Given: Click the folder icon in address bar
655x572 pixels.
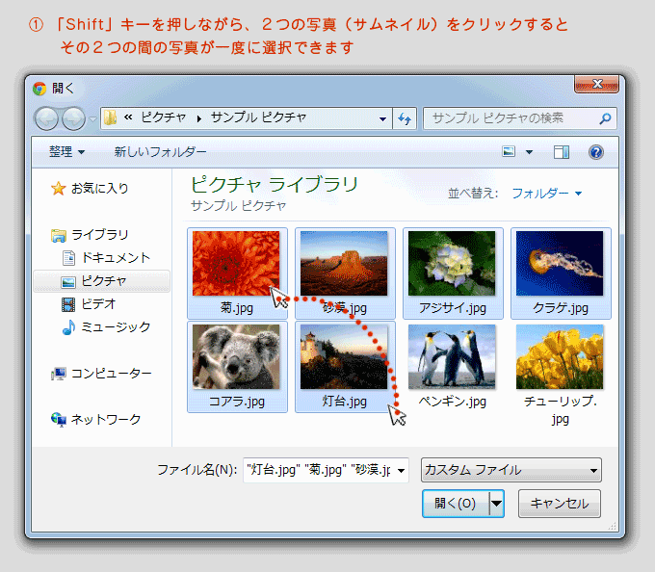Looking at the screenshot, I should (110, 118).
